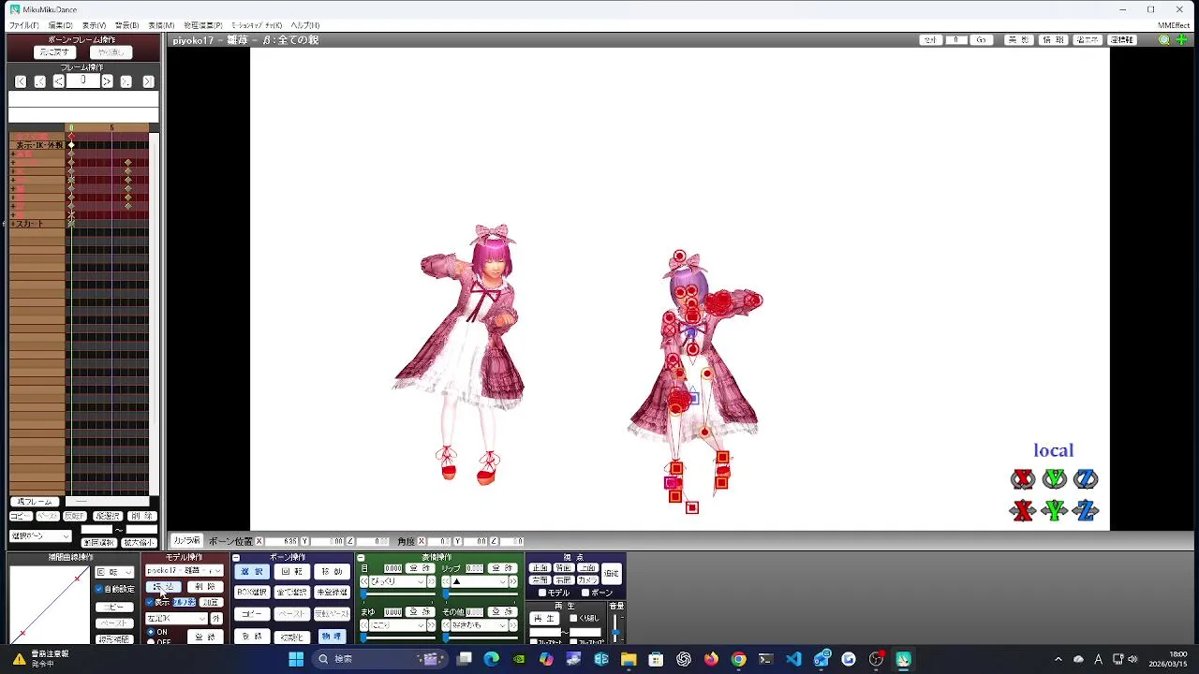Collapse the bone operation panel
Viewport: 1199px width, 674px height.
(x=236, y=558)
